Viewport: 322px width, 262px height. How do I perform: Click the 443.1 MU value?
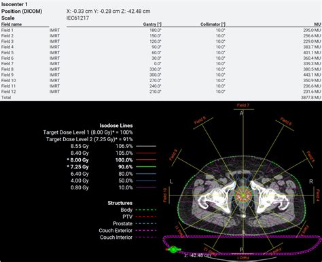pyautogui.click(x=312, y=75)
